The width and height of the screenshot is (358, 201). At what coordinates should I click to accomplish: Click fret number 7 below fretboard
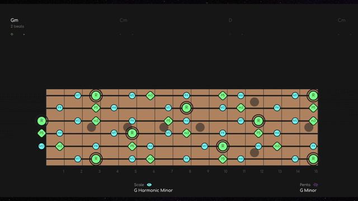(x=172, y=171)
